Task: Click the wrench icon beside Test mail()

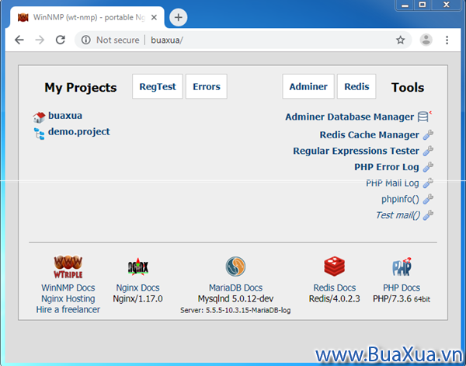Action: [428, 215]
